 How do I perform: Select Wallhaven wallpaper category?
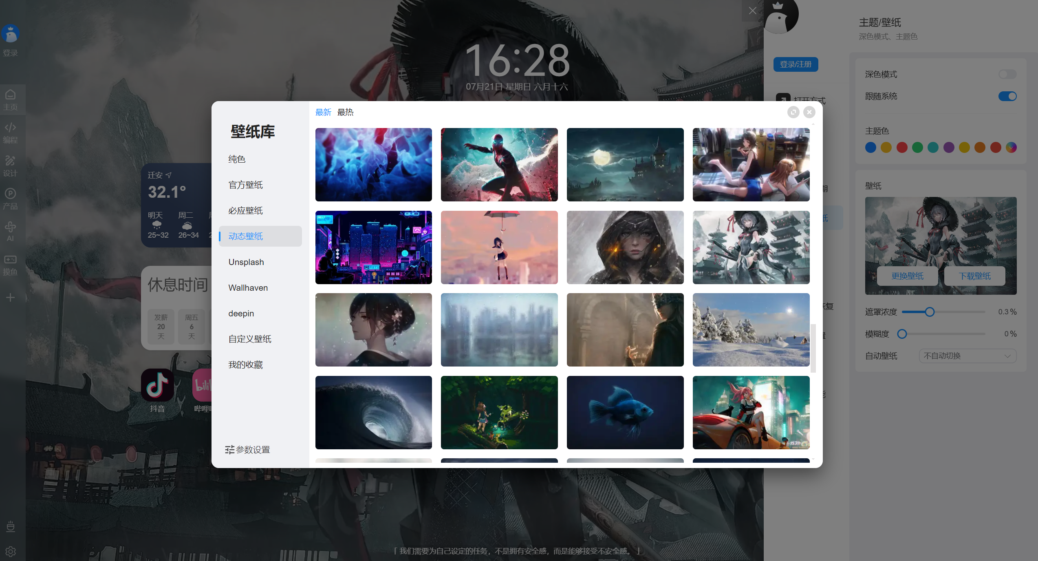[248, 288]
